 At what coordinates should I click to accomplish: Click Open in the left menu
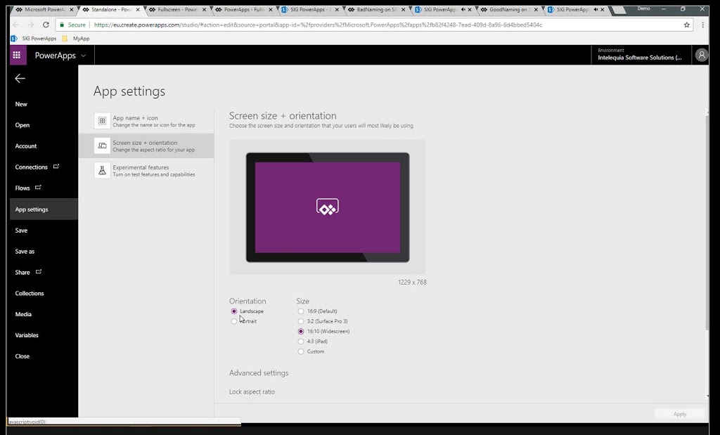[22, 125]
